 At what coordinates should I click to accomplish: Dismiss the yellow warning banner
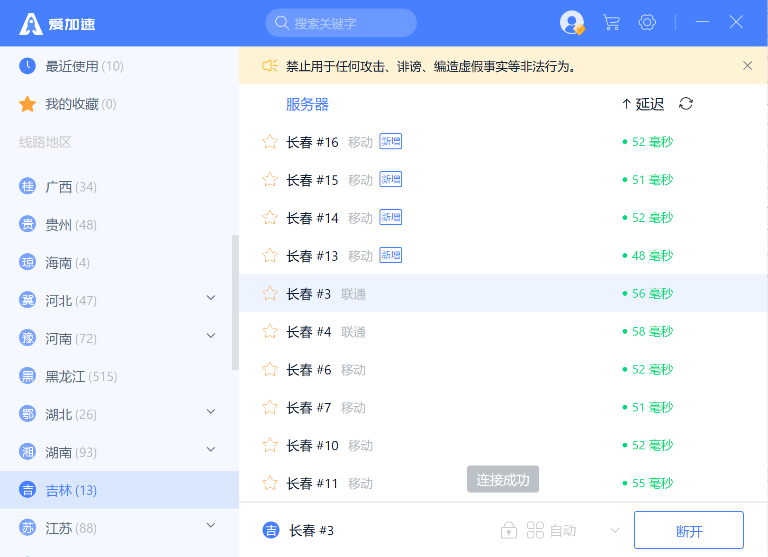747,65
